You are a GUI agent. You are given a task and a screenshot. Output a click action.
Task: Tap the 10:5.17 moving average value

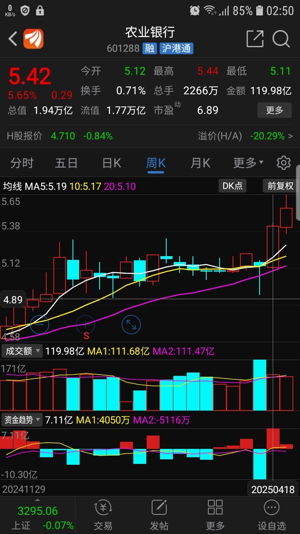(85, 186)
